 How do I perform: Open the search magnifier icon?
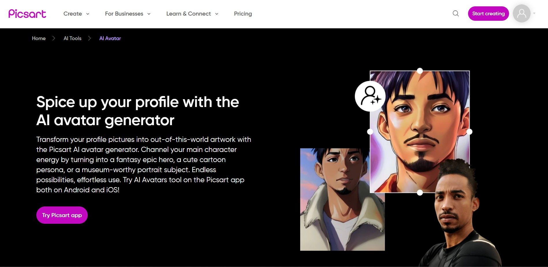456,14
